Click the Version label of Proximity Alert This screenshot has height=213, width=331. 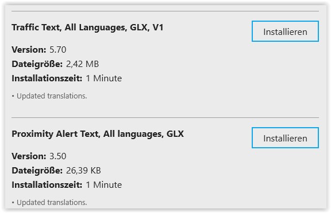(29, 156)
